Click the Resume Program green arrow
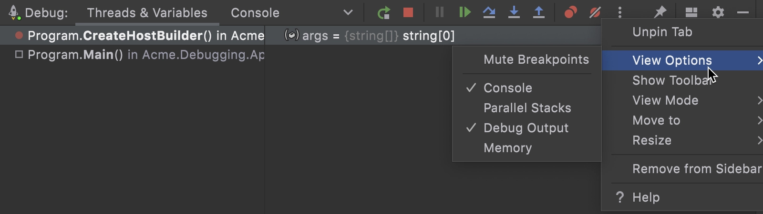The width and height of the screenshot is (763, 214). click(x=464, y=12)
